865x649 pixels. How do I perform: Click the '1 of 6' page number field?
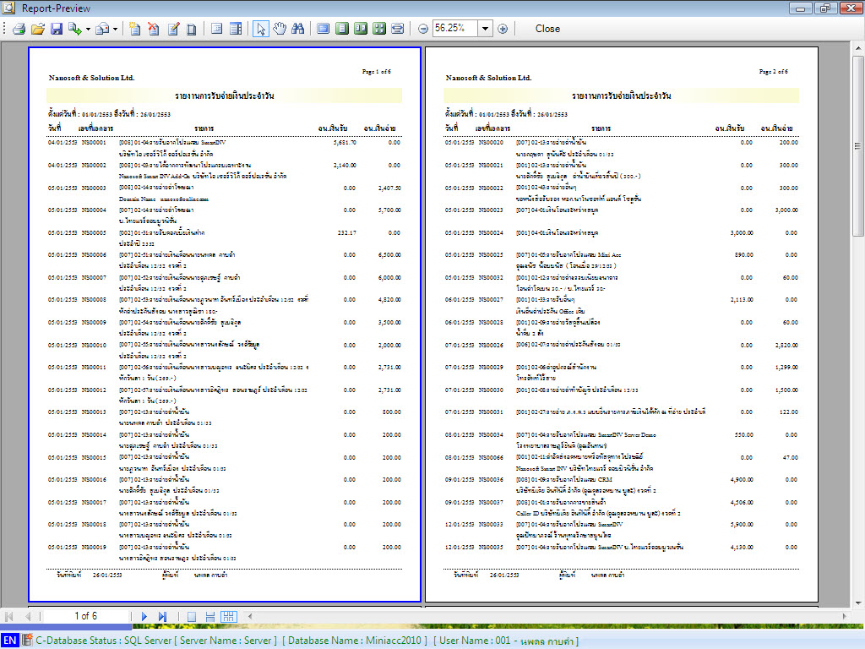click(86, 616)
